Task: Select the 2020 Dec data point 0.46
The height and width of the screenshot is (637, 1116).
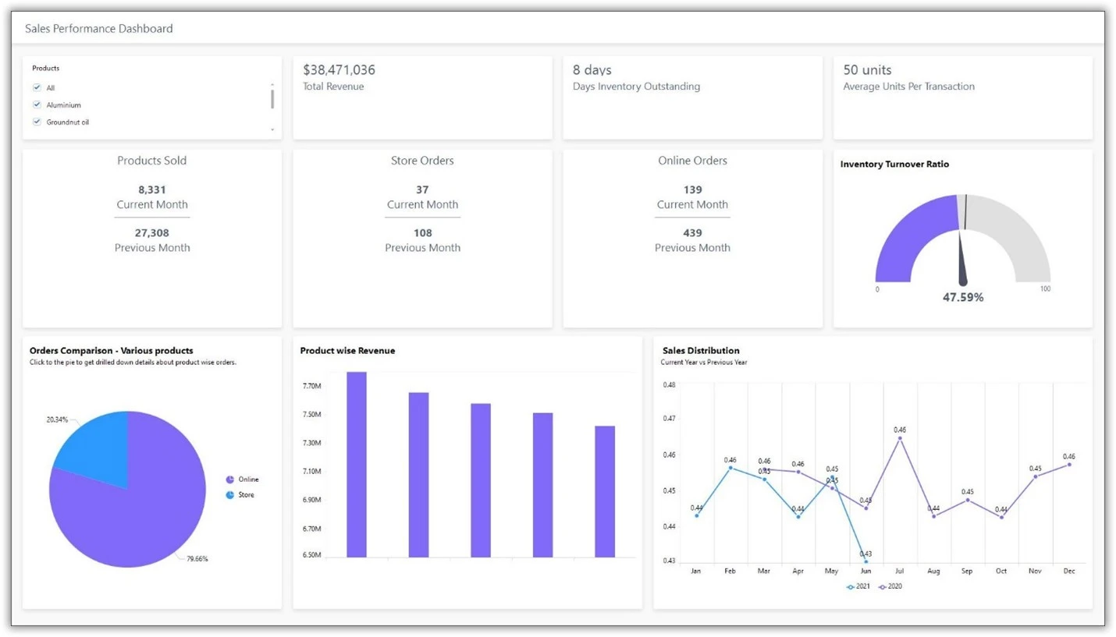Action: 1069,465
